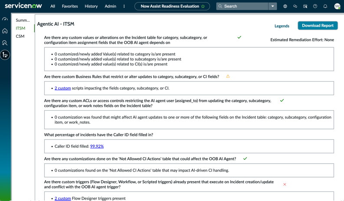The image size is (344, 201).
Task: Open the globe language selector
Action: (x=285, y=6)
